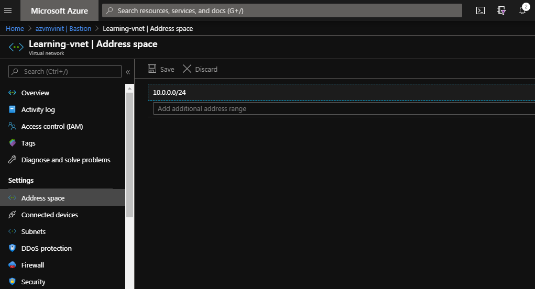Click the DDoS protection shield icon
Screen dimensions: 535x289
point(12,248)
